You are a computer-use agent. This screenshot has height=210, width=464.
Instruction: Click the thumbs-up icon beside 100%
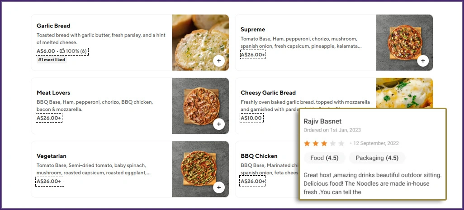click(x=62, y=51)
